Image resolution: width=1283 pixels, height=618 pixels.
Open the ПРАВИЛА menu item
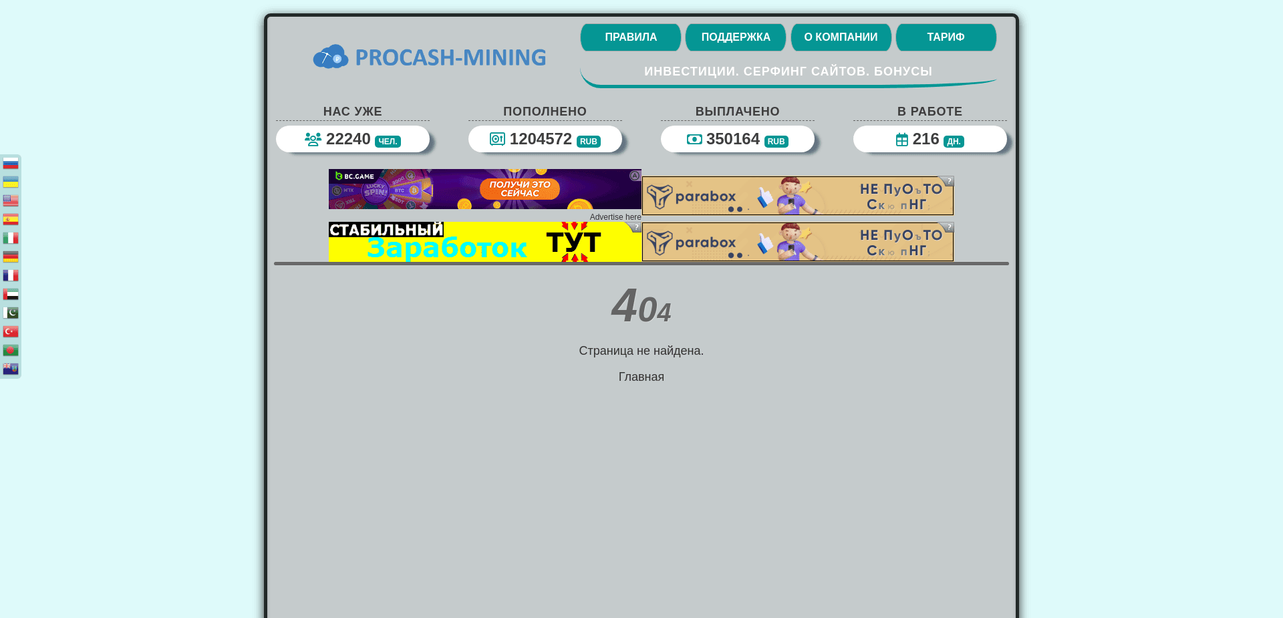[x=630, y=37]
